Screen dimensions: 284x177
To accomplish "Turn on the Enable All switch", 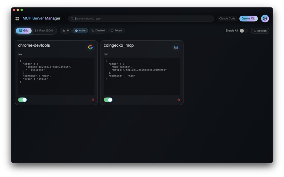I will coord(243,31).
